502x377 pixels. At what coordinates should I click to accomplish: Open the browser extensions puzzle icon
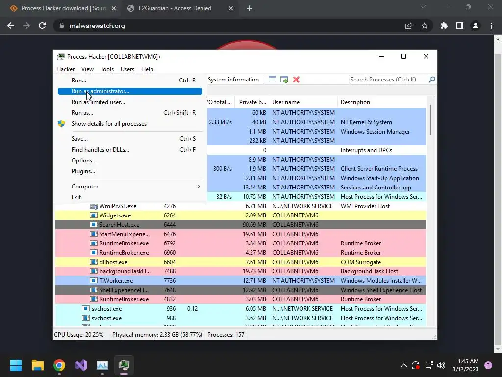coord(444,26)
